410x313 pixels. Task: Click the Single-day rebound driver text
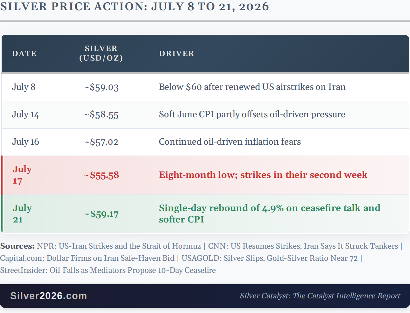270,214
